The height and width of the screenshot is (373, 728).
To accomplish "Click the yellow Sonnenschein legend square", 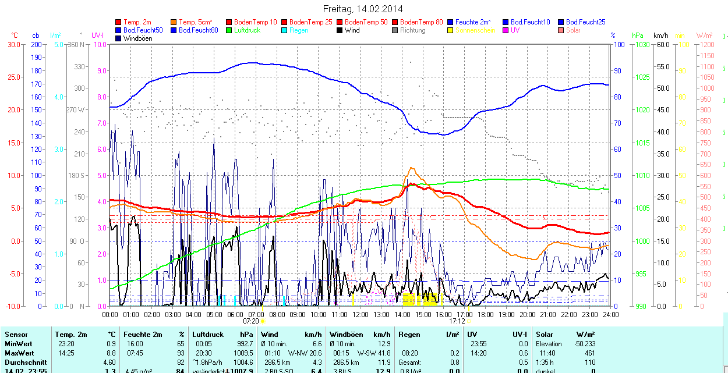I will pos(450,30).
